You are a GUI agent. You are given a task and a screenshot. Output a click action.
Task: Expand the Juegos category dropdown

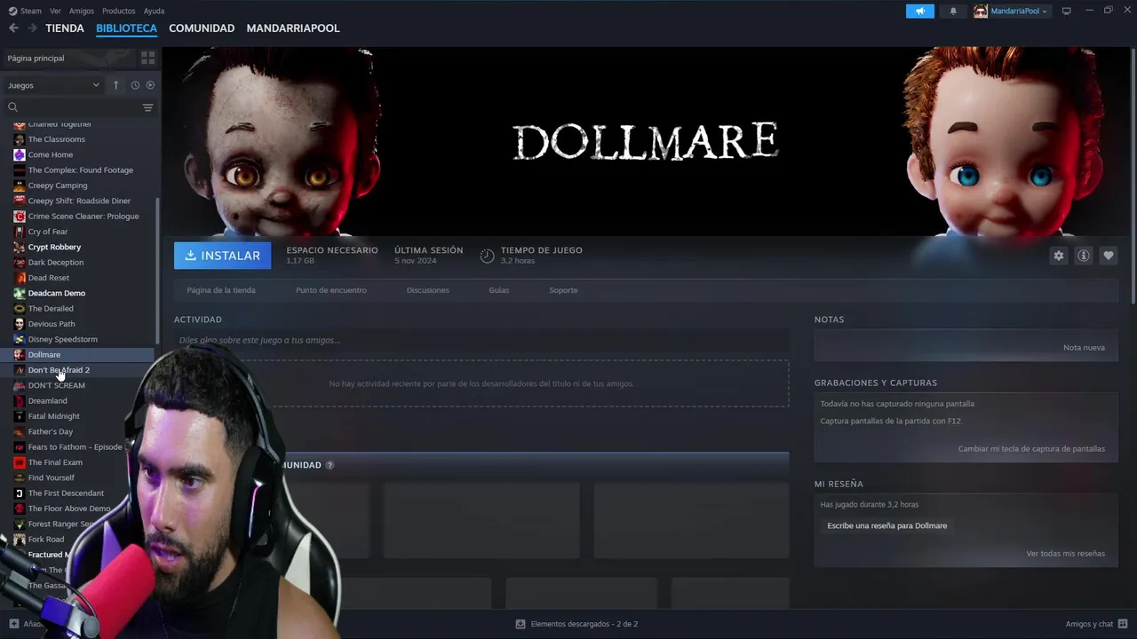click(x=53, y=85)
